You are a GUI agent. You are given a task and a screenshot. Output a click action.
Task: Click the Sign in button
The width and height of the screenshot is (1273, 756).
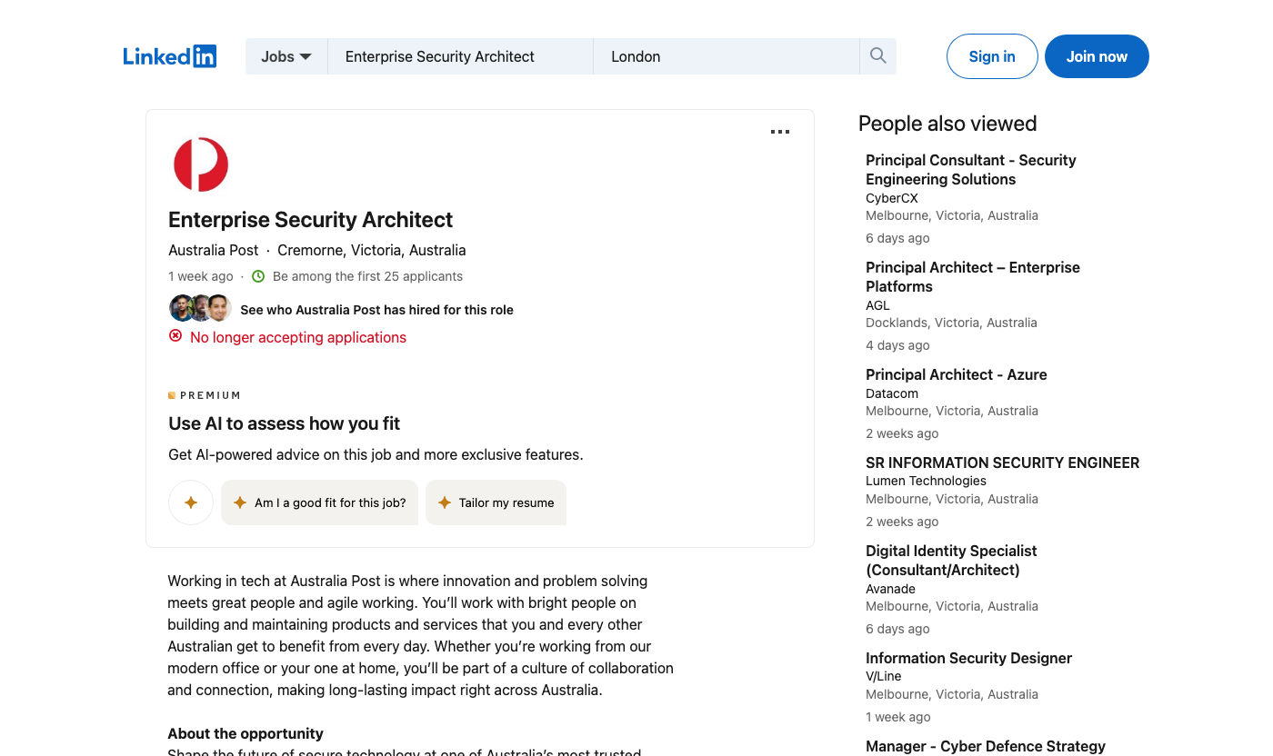[992, 56]
